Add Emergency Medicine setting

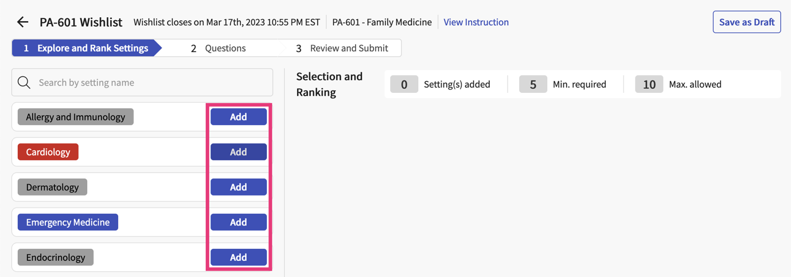(238, 222)
